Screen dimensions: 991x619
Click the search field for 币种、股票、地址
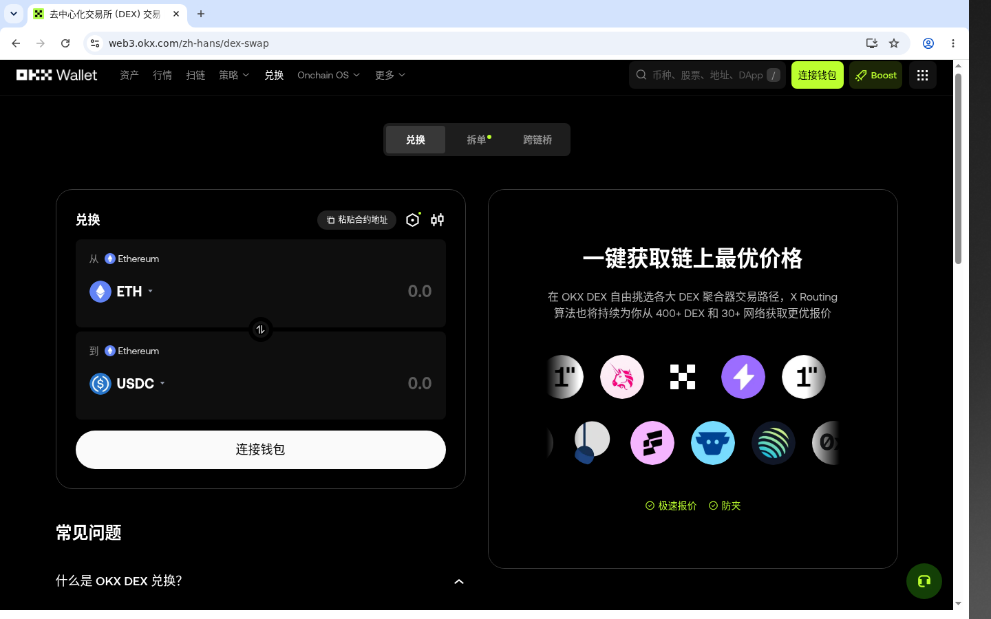click(x=707, y=75)
